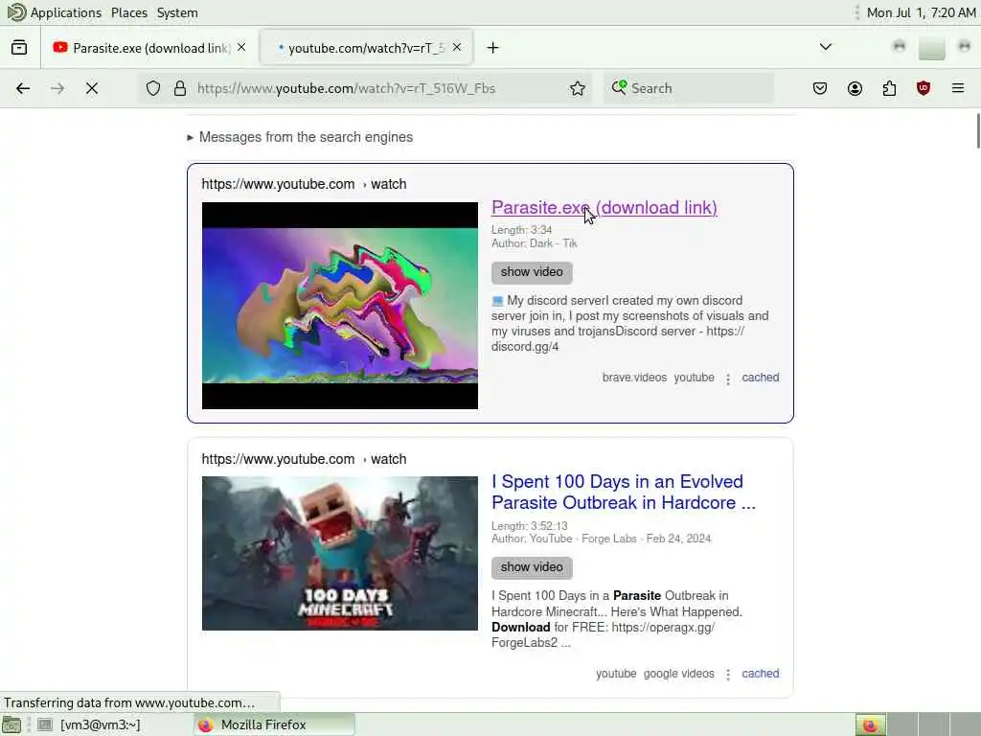Image resolution: width=981 pixels, height=736 pixels.
Task: Open Firefox hamburger application menu
Action: click(958, 88)
